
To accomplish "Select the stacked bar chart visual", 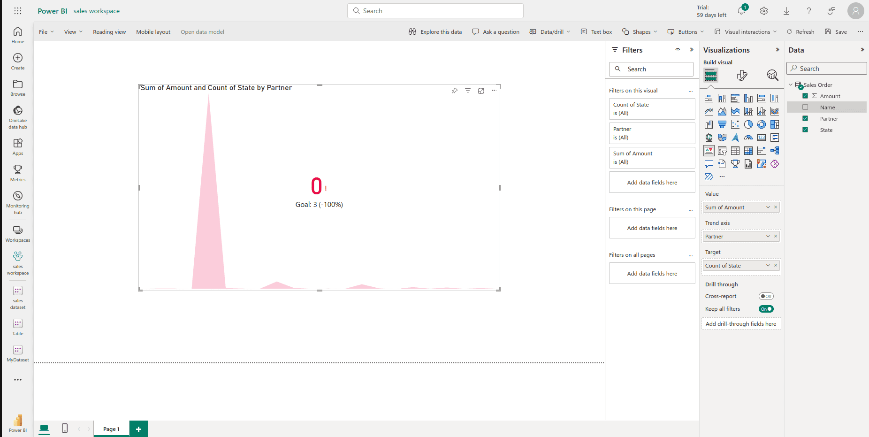I will [x=709, y=98].
